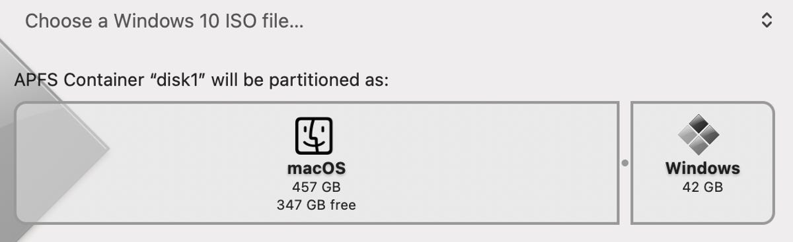Click the bold "macOS" partition label
Viewport: 793px width, 242px height.
[317, 167]
